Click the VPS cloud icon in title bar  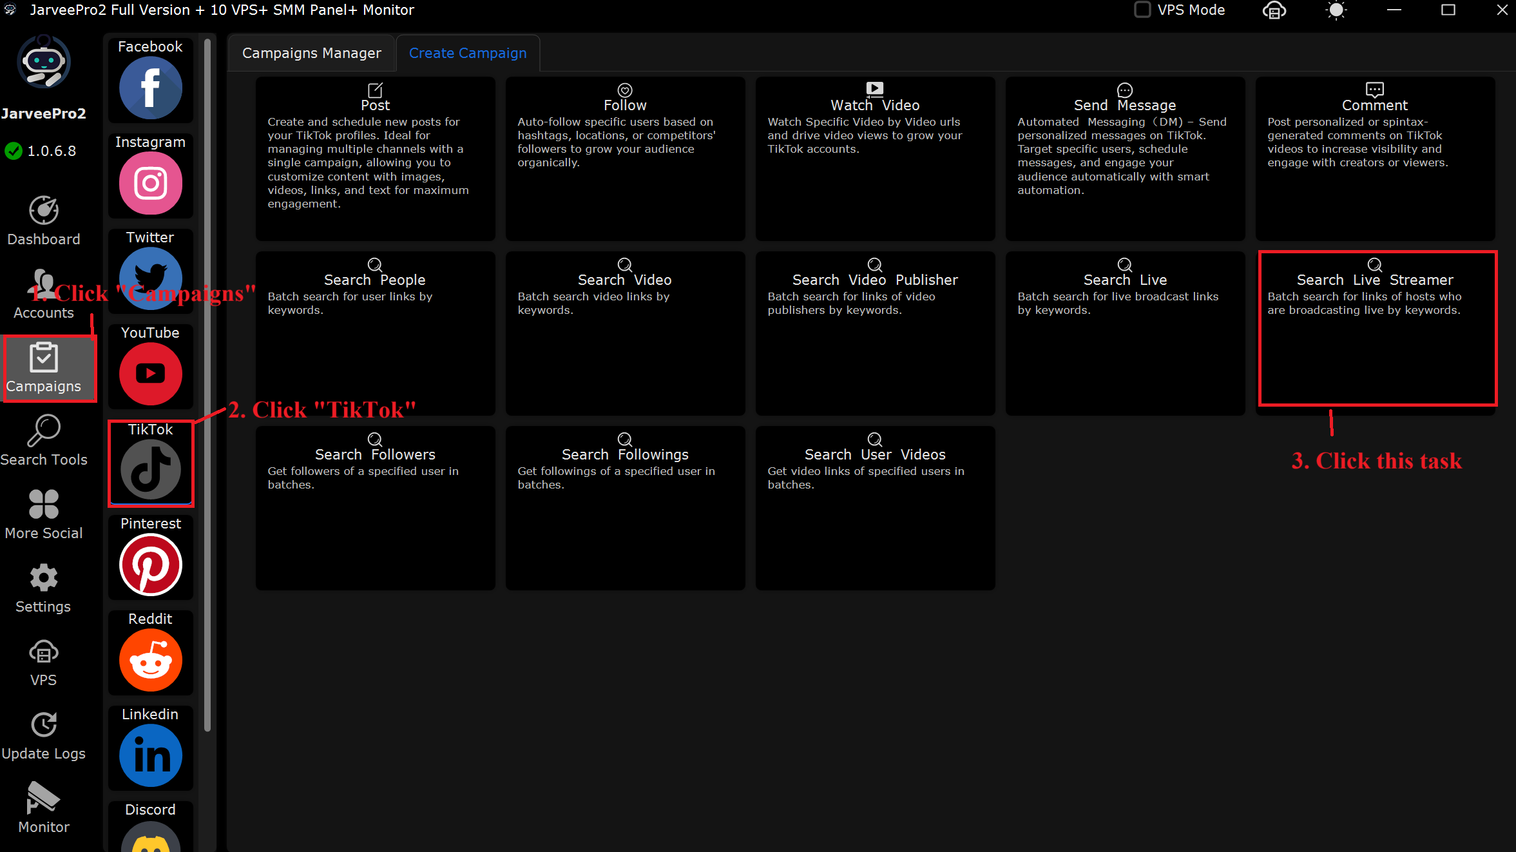(1274, 10)
